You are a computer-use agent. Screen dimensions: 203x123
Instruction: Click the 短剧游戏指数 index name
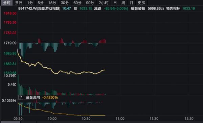(49, 8)
